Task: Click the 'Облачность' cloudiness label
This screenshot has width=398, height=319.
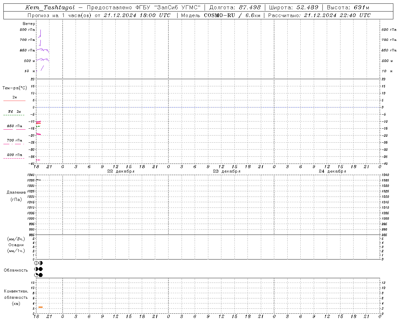Action: 16,270
